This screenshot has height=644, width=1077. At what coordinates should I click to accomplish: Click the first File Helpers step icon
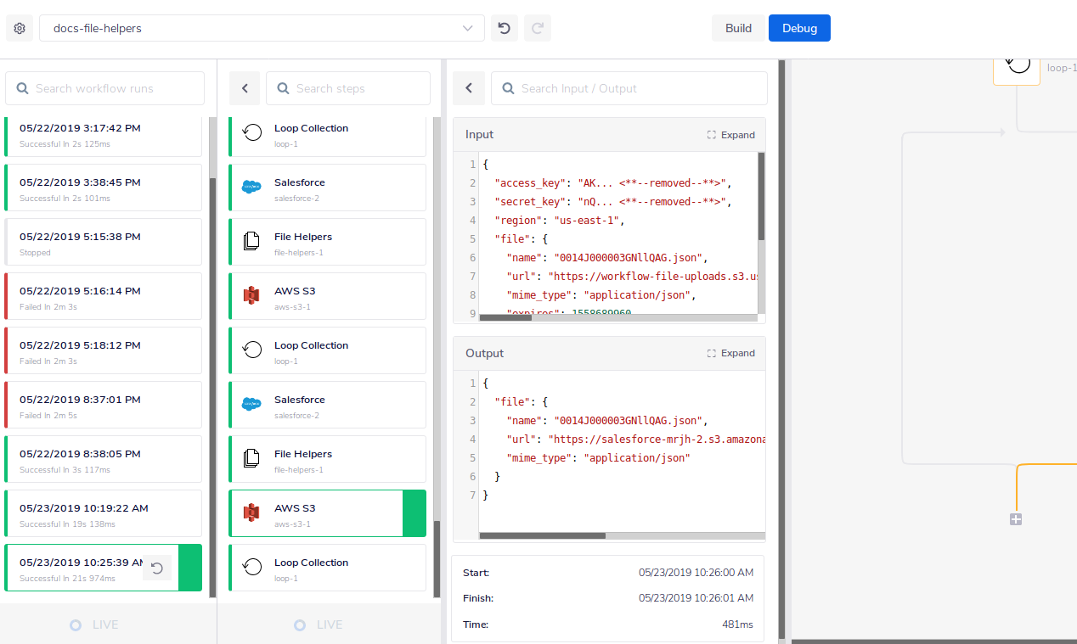point(251,242)
